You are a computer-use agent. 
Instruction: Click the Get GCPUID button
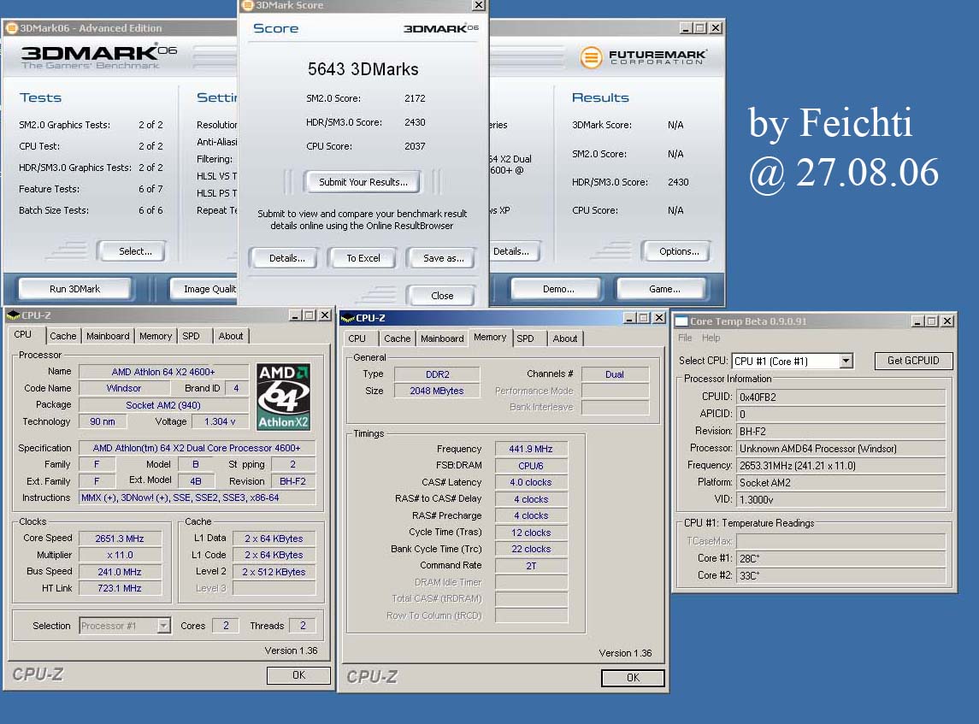(913, 361)
